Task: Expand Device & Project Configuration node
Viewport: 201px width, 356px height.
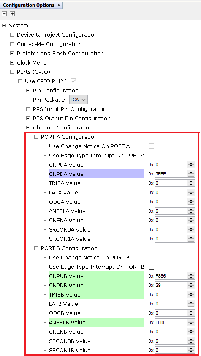Action: point(12,35)
